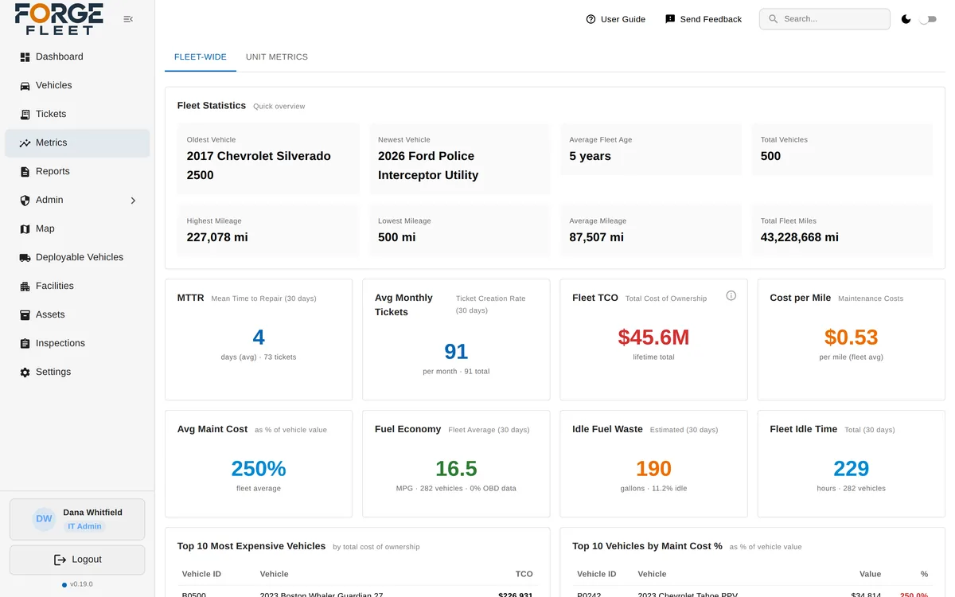The width and height of the screenshot is (955, 597).
Task: Click the Deployable Vehicles truck icon
Action: [x=25, y=258]
